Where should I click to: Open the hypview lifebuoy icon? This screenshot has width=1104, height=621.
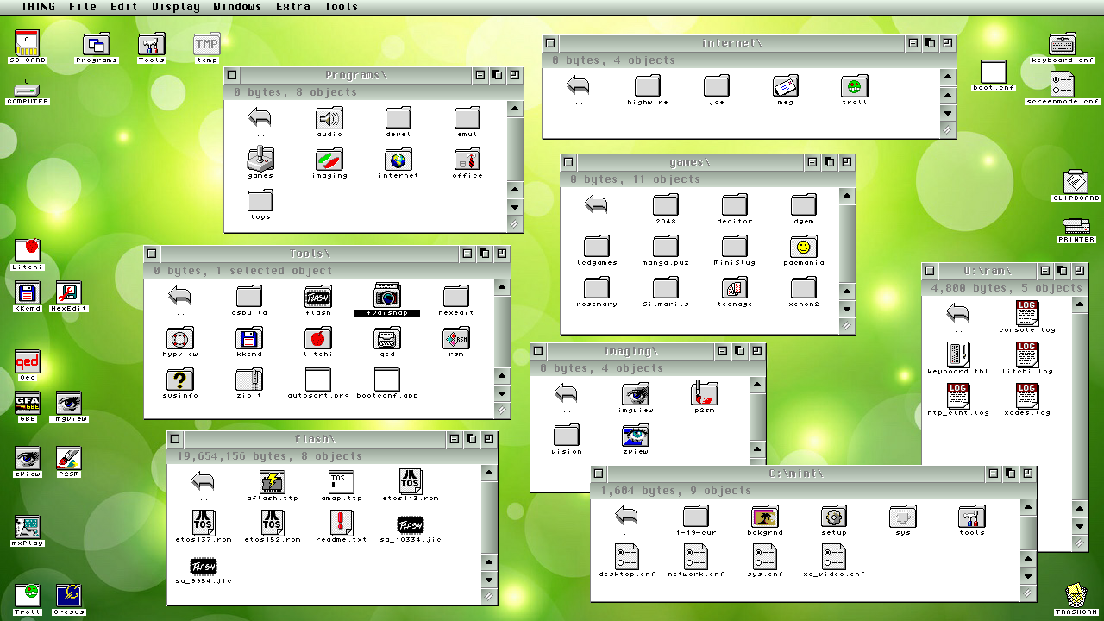pyautogui.click(x=179, y=338)
